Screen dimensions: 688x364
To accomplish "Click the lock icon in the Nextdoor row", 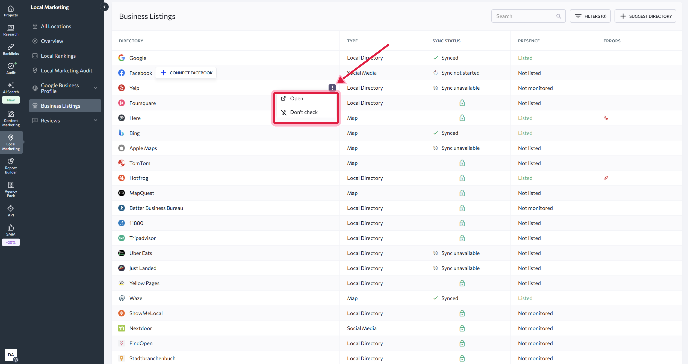I will [462, 328].
